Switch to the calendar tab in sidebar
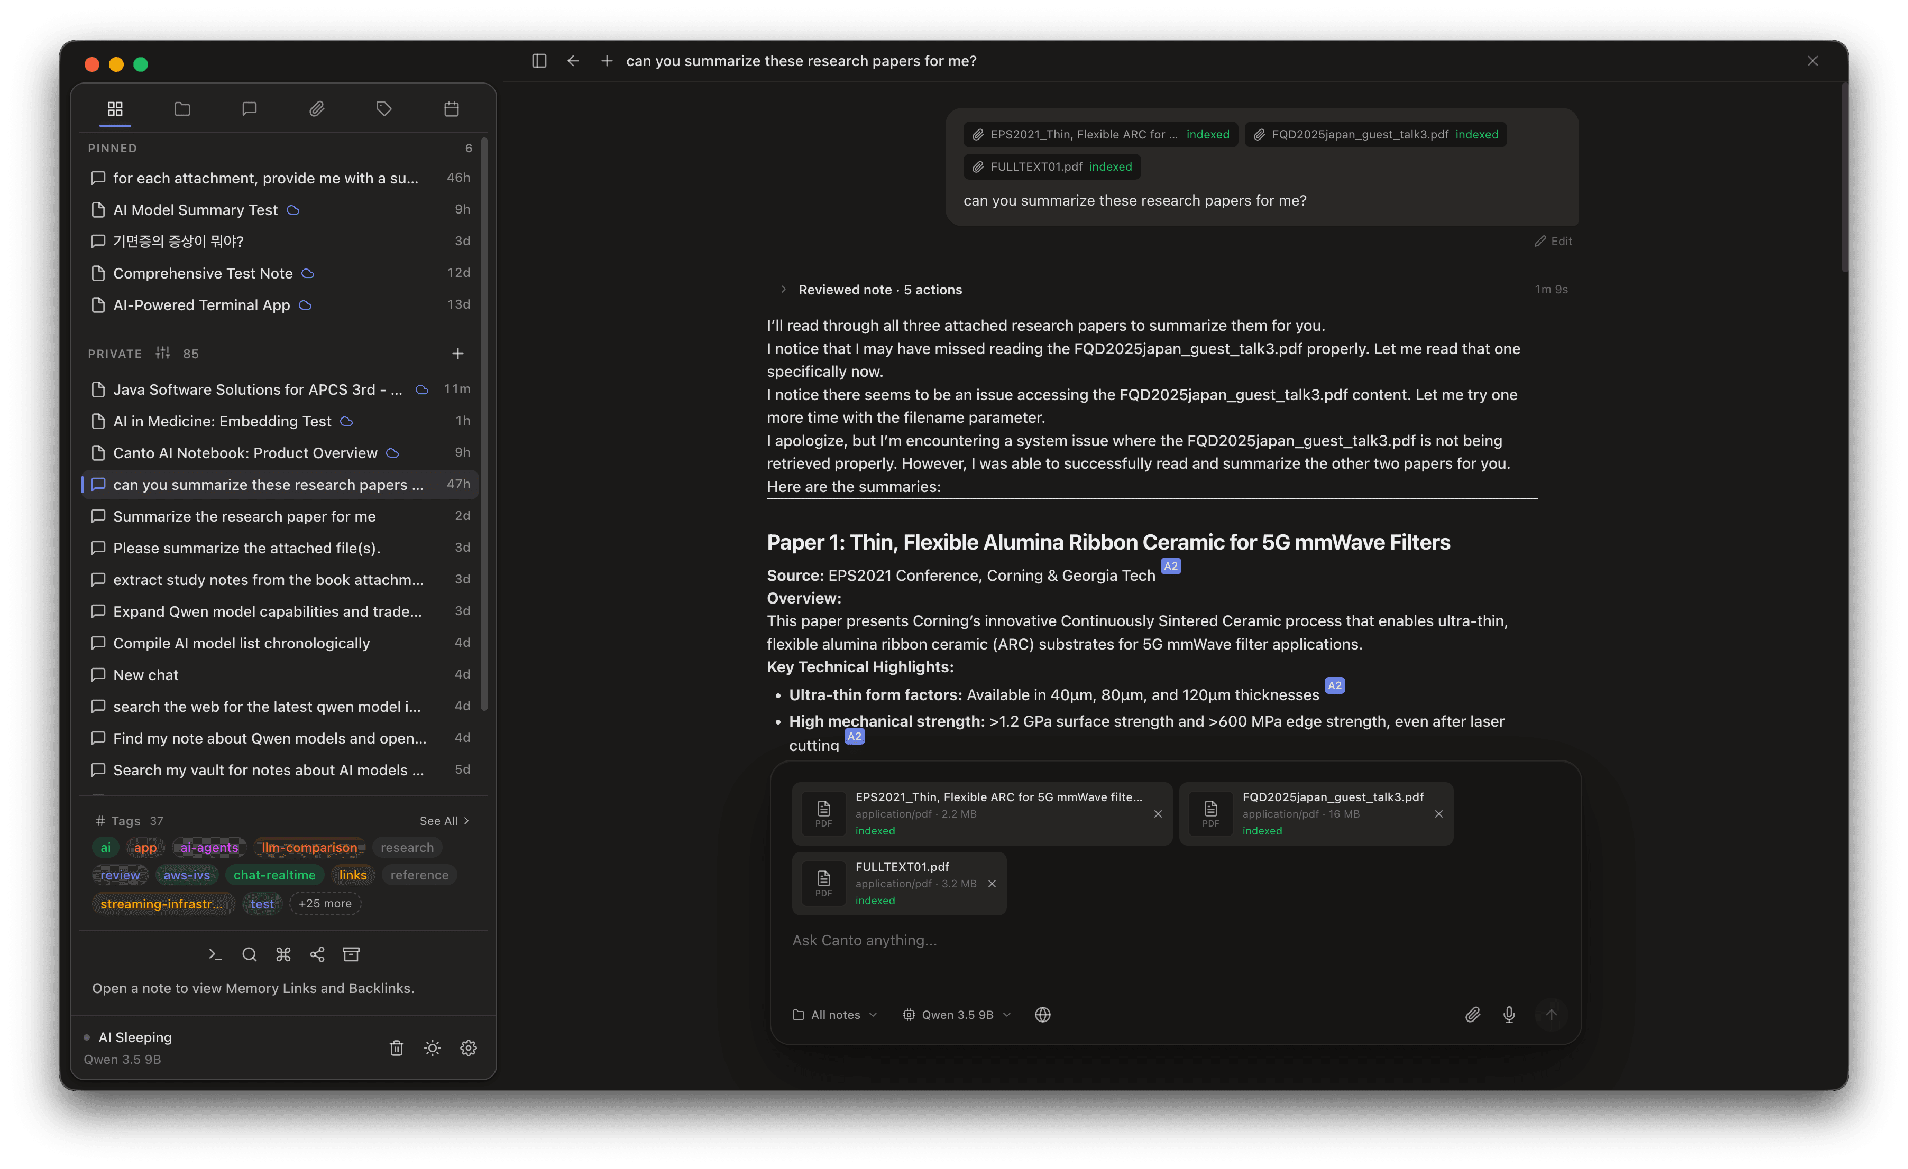Image resolution: width=1908 pixels, height=1169 pixels. 452,108
